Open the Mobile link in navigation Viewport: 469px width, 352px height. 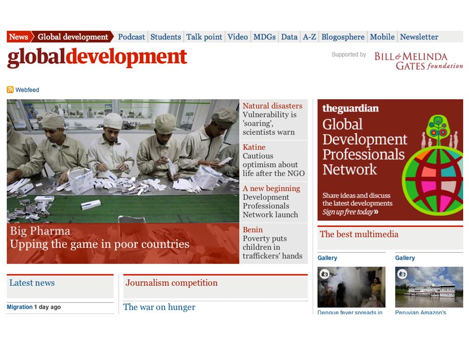382,37
